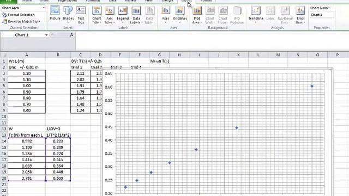Select cell with value 0.992
The height and width of the screenshot is (196, 349).
(27, 142)
